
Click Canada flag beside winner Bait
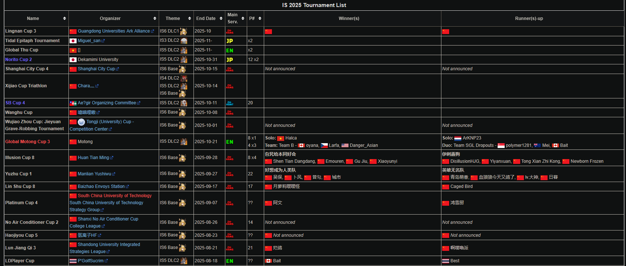click(269, 261)
